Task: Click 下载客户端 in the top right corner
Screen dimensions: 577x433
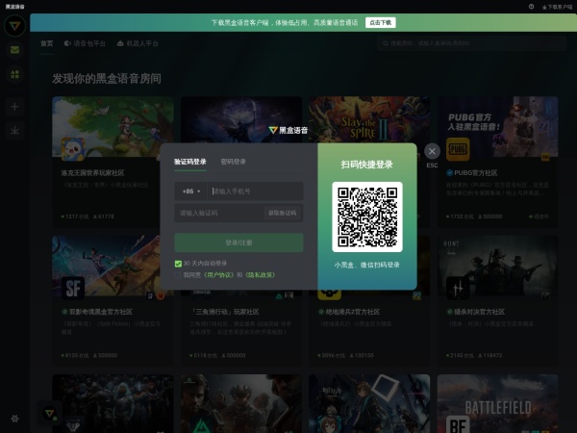Action: point(557,7)
